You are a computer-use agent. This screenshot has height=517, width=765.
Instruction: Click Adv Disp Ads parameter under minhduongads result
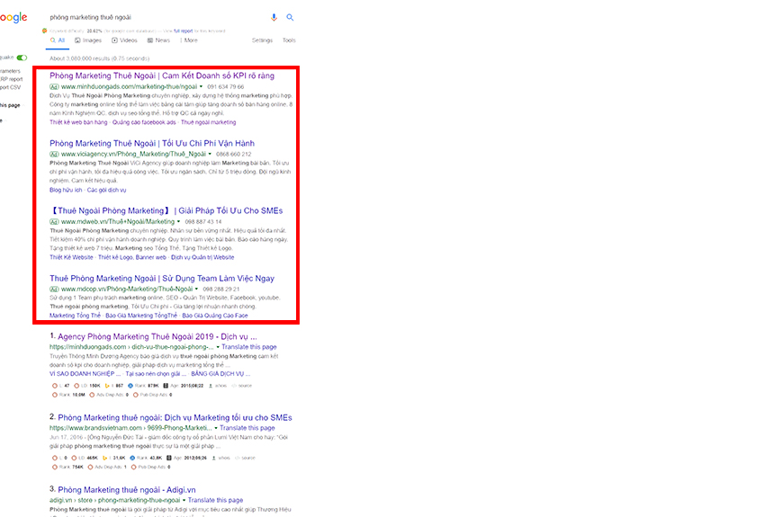[109, 395]
